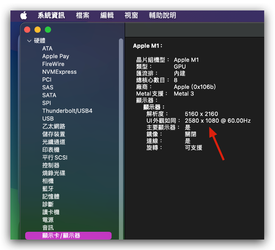
Task: Open the 編輯 menu
Action: pyautogui.click(x=107, y=16)
